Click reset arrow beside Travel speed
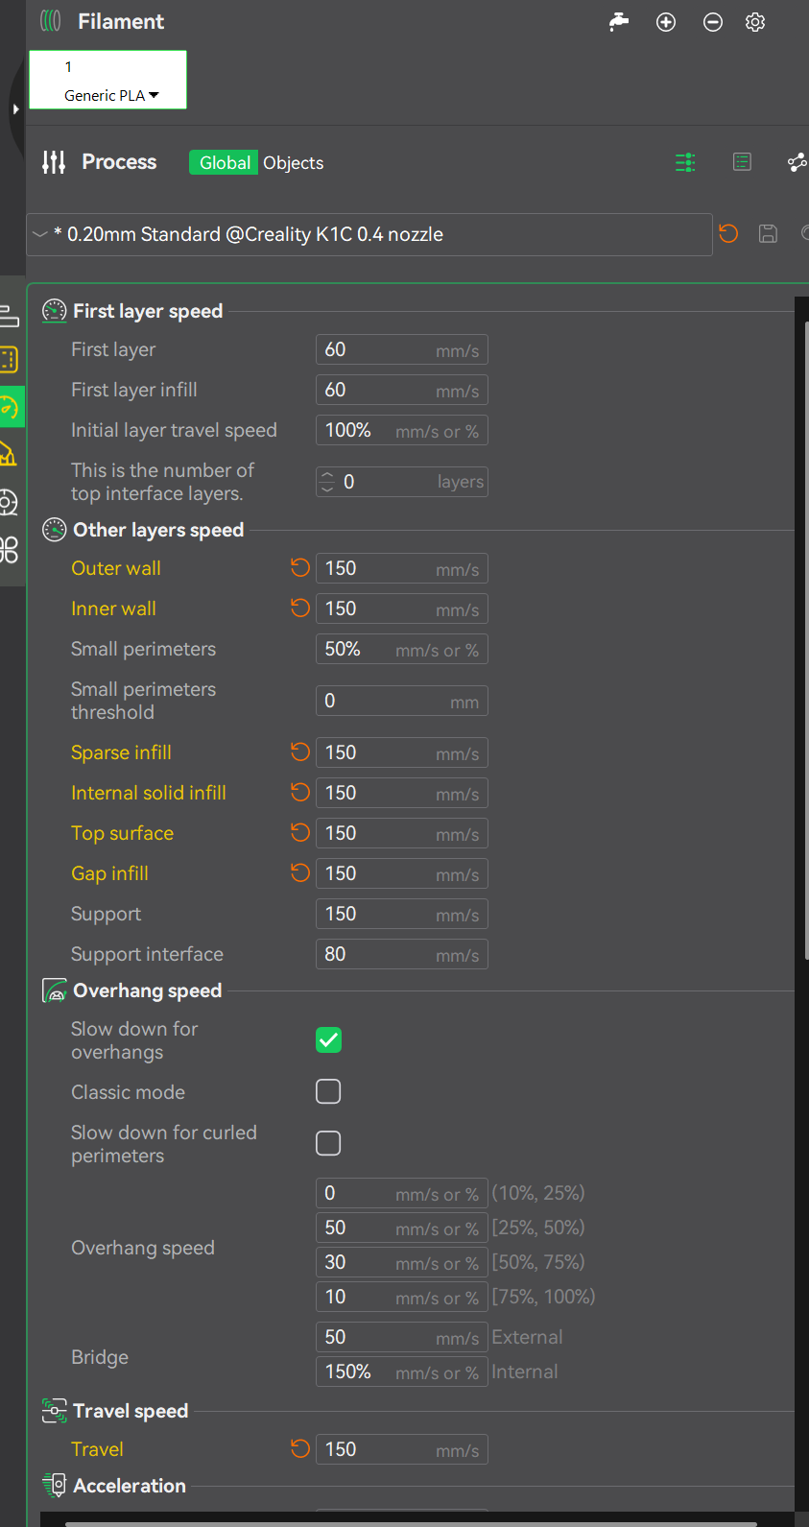The height and width of the screenshot is (1527, 809). [300, 1449]
